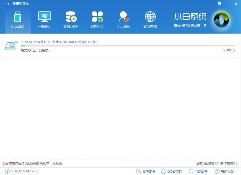Open the hamburger menu in the title bar
The image size is (241, 175).
click(219, 4)
